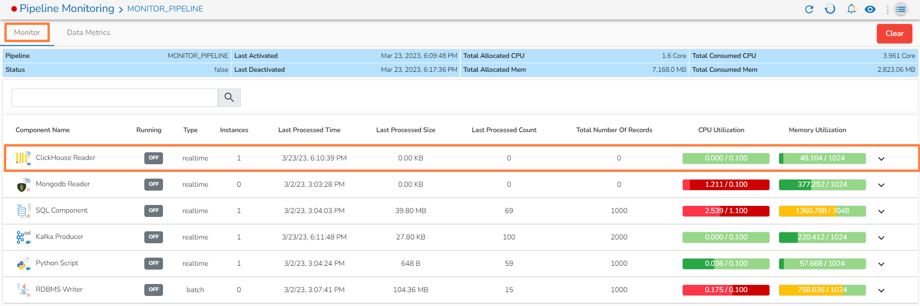Click the ClickHouse Reader component icon
Screen dimensions: 920x306
click(x=23, y=158)
